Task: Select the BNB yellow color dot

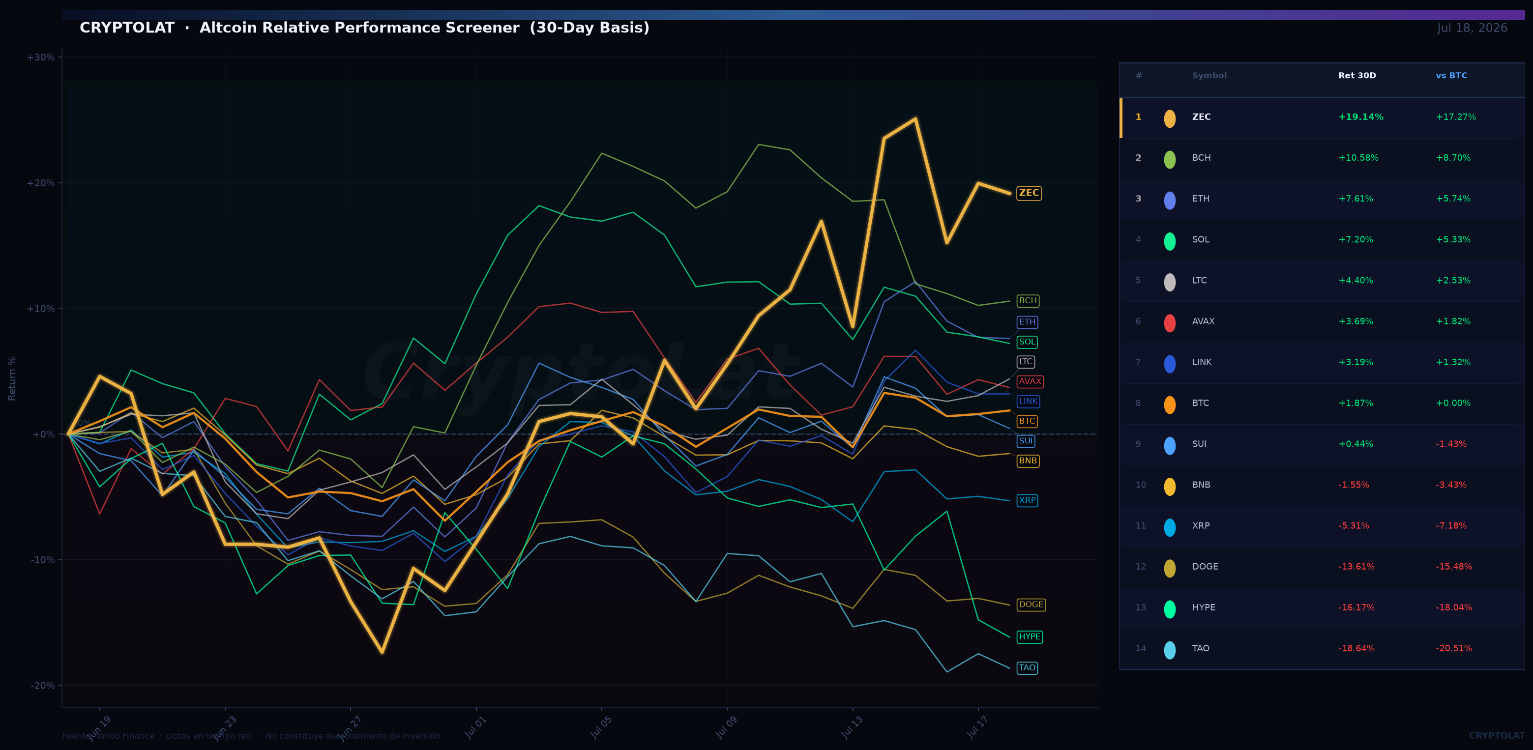Action: point(1169,487)
